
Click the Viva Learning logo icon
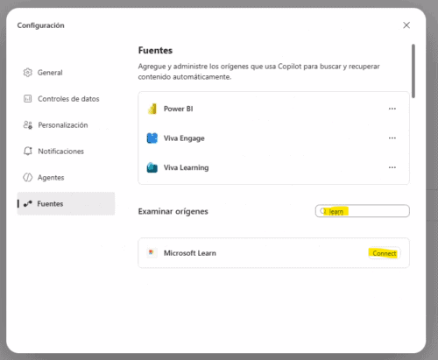pyautogui.click(x=152, y=167)
